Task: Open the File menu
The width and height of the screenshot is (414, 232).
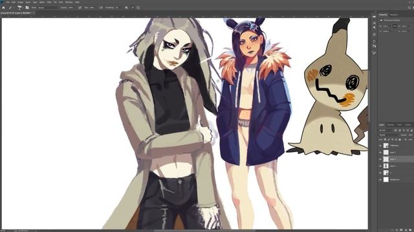Action: (x=8, y=2)
